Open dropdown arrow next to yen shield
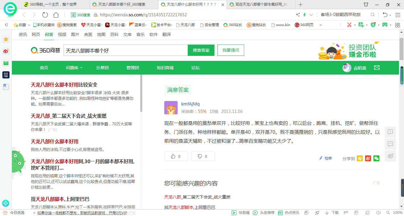Image resolution: width=404 pixels, height=216 pixels. pyautogui.click(x=378, y=25)
